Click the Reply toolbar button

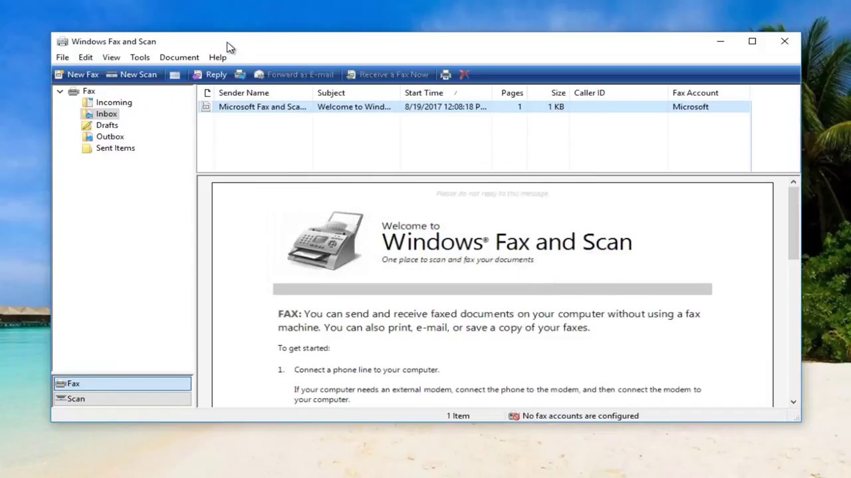pyautogui.click(x=209, y=74)
